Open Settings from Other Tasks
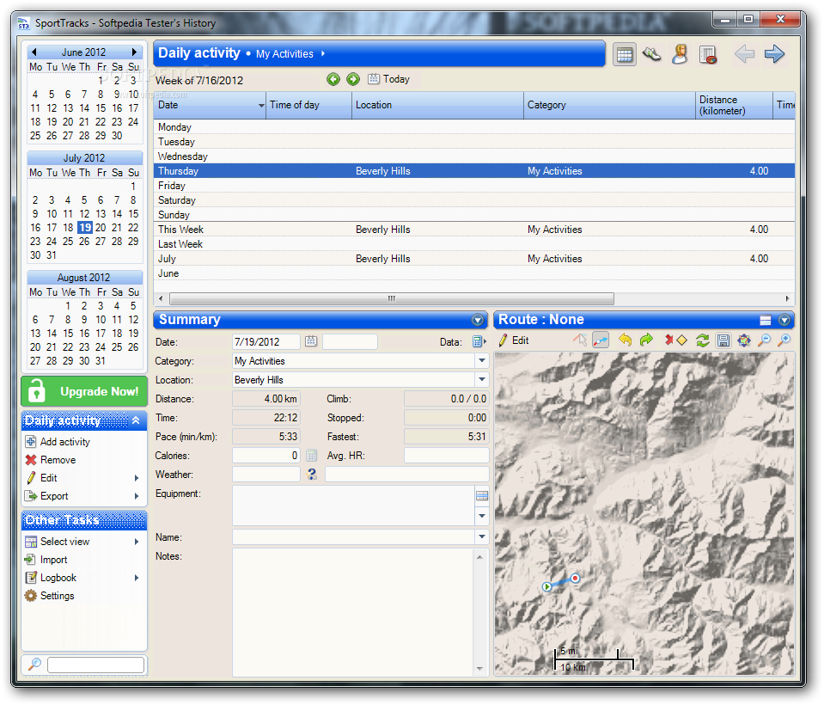Viewport: 824px width, 705px height. click(x=49, y=596)
